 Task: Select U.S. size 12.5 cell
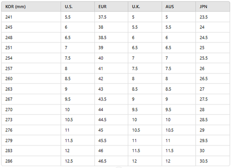[78, 161]
